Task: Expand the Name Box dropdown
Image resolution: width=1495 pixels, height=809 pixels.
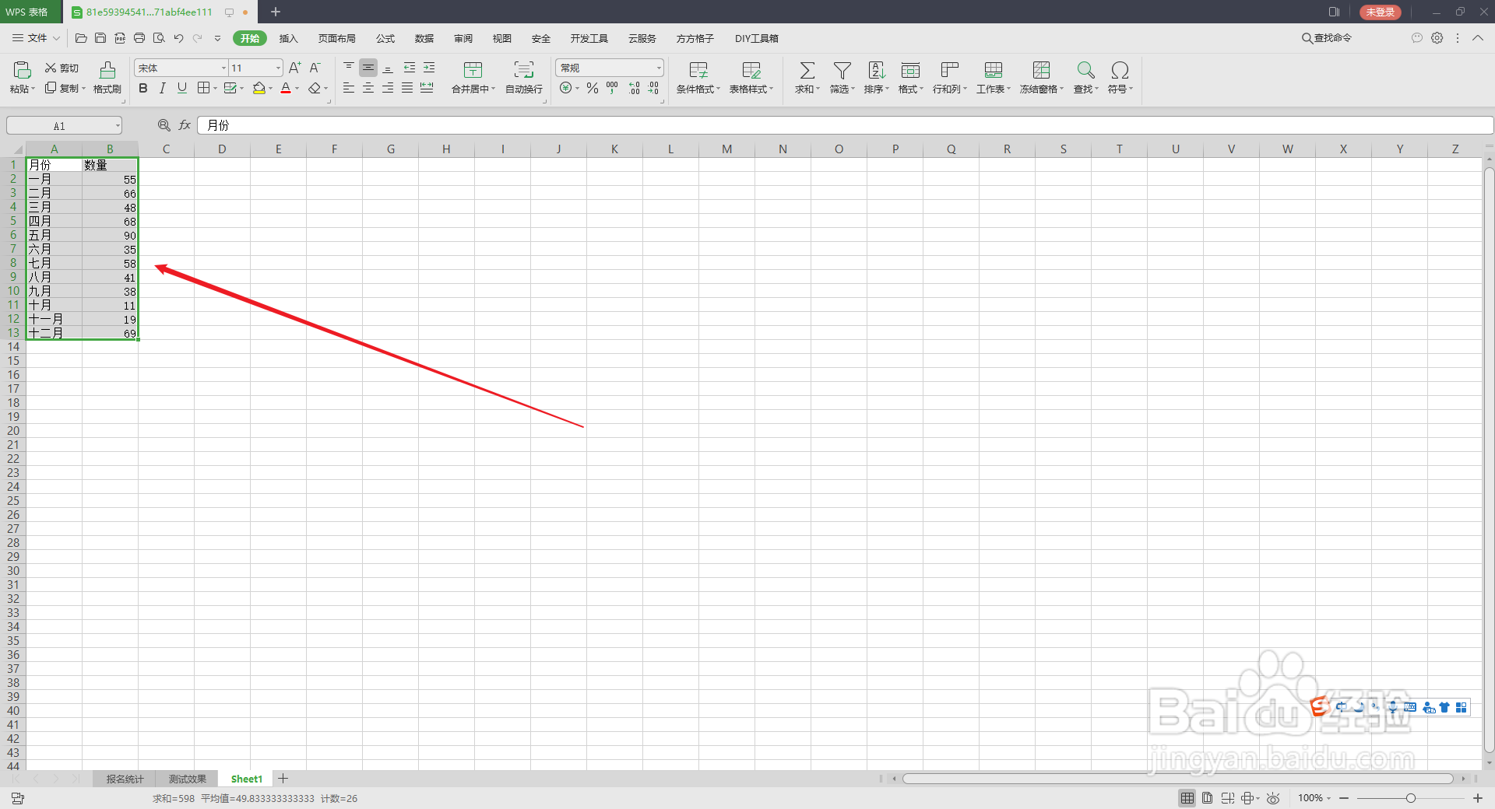Action: coord(118,125)
